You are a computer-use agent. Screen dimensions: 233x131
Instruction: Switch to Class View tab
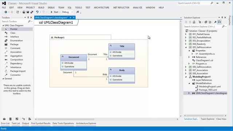(x=221, y=119)
